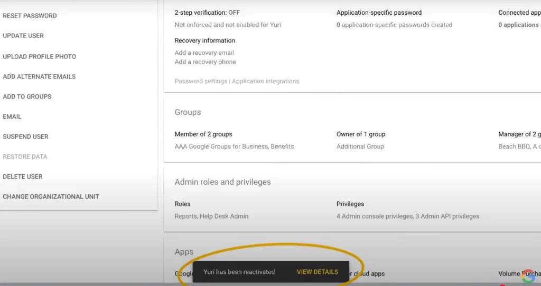Choose DELETE USER from left menu
The image size is (541, 286).
click(x=23, y=176)
